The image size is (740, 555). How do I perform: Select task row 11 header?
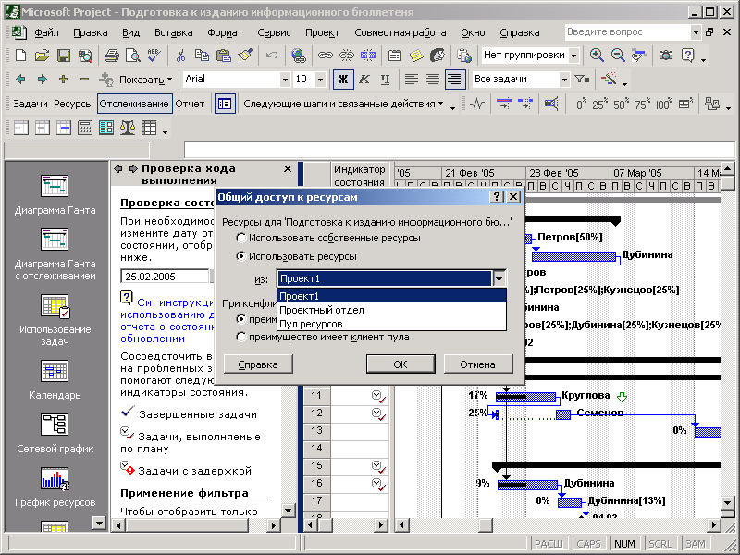[316, 396]
